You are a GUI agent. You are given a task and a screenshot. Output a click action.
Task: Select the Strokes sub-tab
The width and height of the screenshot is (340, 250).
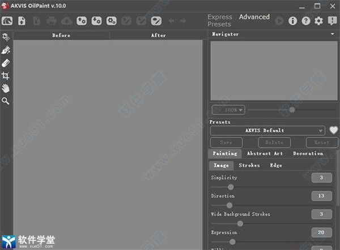(249, 165)
